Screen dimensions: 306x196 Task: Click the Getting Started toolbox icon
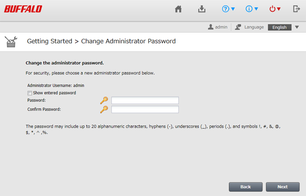(x=11, y=42)
